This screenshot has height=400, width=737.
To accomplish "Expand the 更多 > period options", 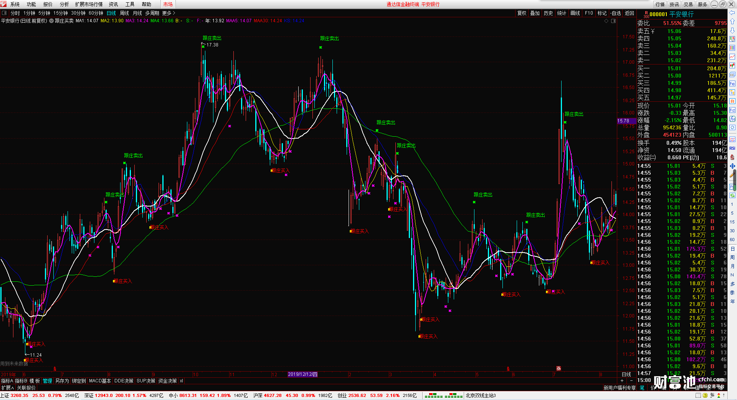I will [169, 13].
